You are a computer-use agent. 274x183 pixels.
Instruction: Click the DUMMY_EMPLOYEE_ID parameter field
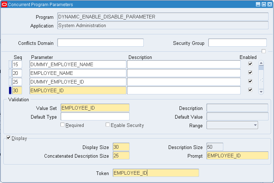pyautogui.click(x=78, y=82)
